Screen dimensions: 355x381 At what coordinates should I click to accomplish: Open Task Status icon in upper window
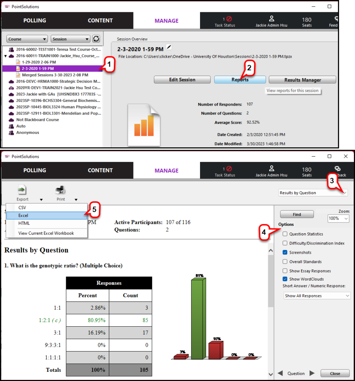pos(229,19)
